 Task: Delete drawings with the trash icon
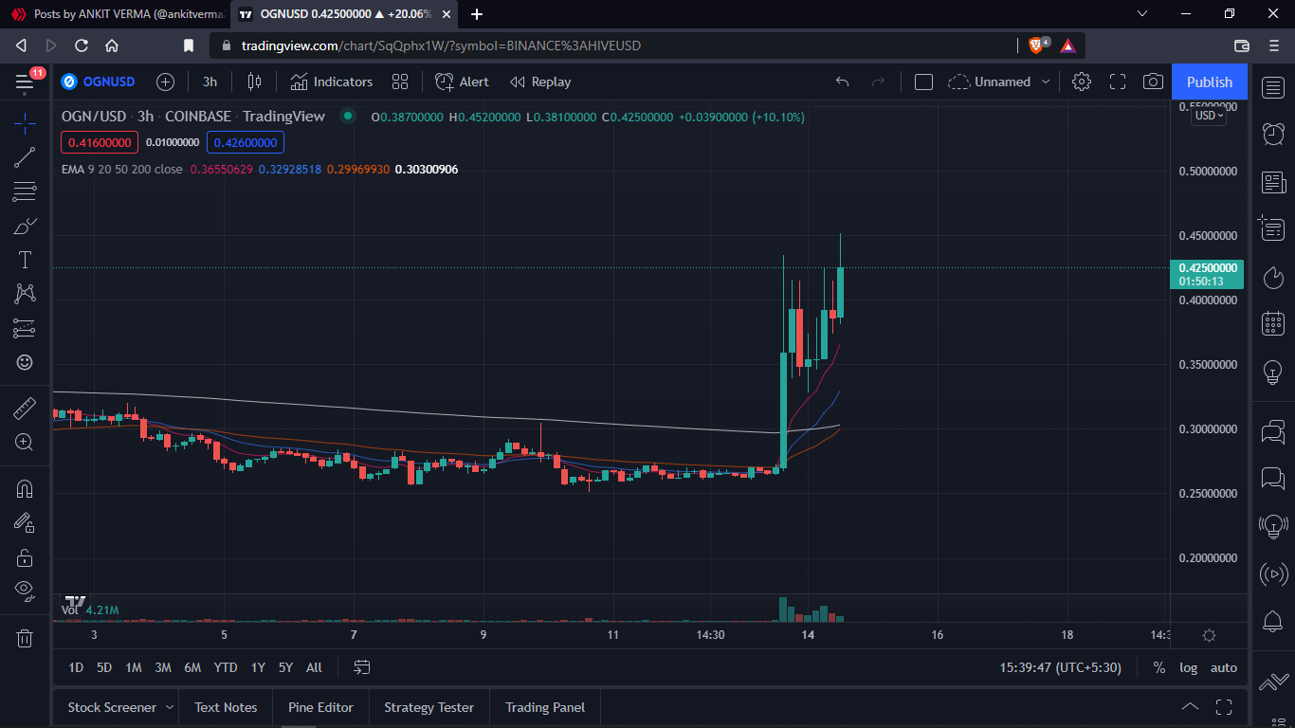(x=25, y=638)
